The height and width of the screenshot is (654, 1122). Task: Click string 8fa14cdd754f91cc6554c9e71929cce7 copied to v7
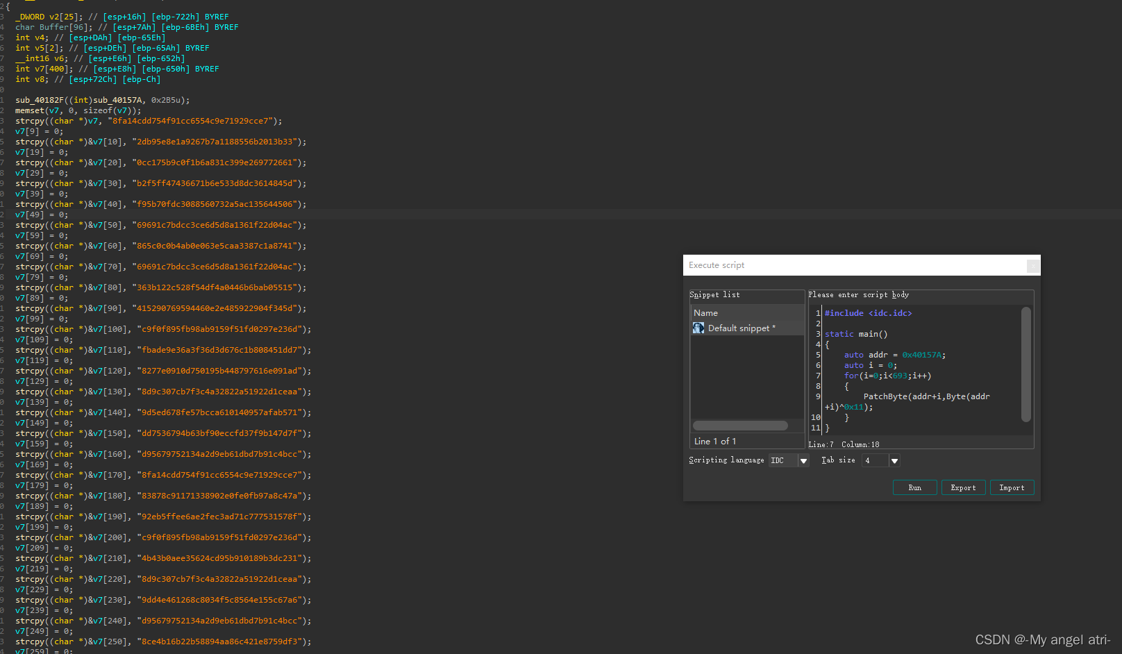tap(190, 121)
